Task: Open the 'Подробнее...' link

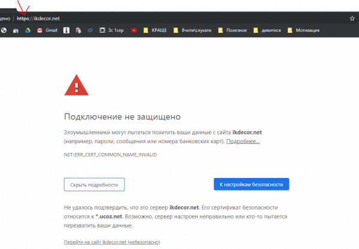Action: 243,142
